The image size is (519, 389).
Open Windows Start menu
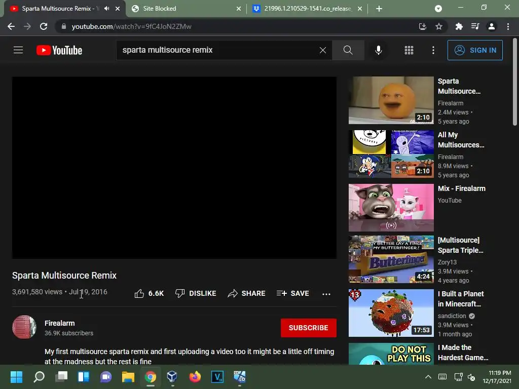click(x=16, y=377)
